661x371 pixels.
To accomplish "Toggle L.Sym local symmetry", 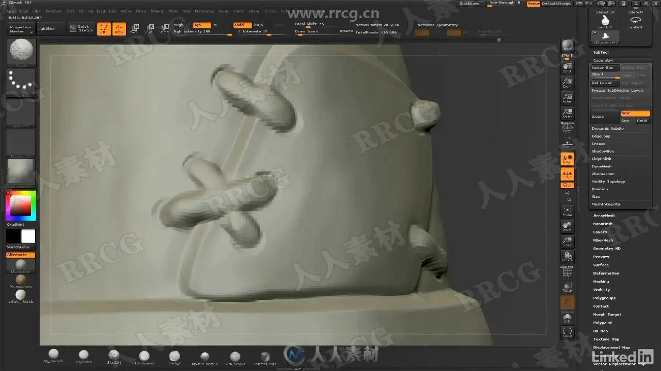I will tap(568, 174).
